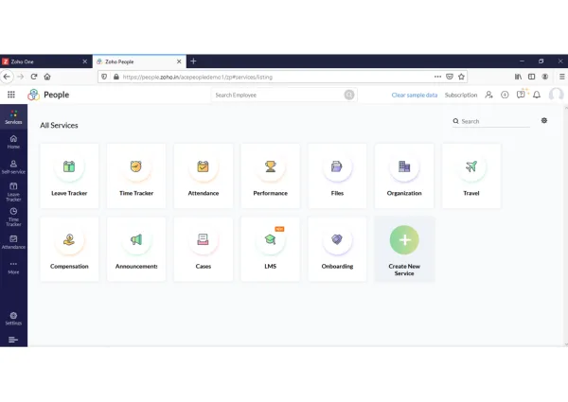Open Leave Tracker in the sidebar
This screenshot has width=568, height=402.
(13, 192)
